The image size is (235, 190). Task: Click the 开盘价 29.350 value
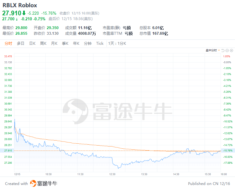click(x=53, y=28)
